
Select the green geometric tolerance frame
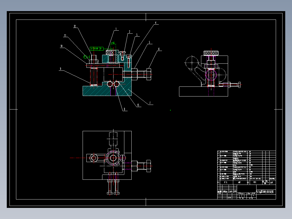(96, 49)
